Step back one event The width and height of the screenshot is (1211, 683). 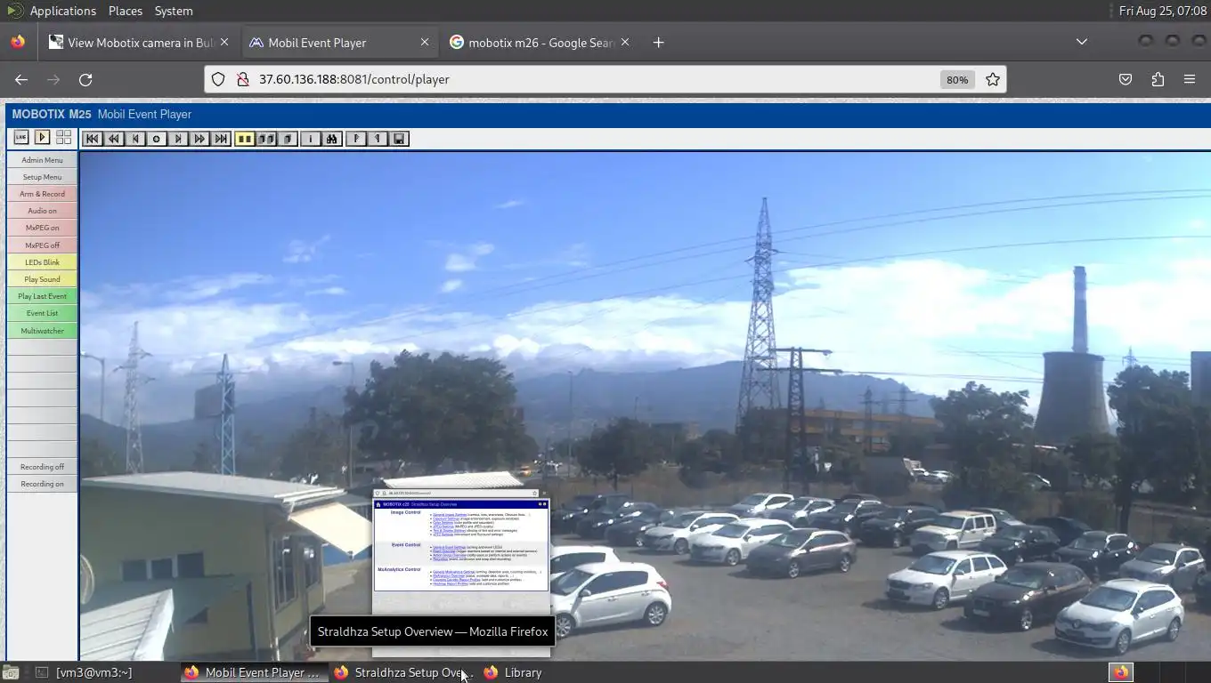134,139
